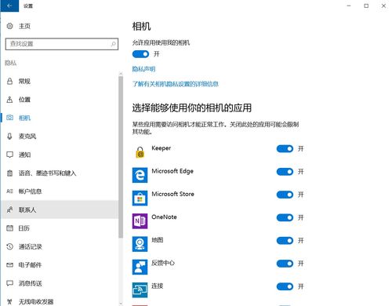Select the 位置 location icon

tap(9, 100)
